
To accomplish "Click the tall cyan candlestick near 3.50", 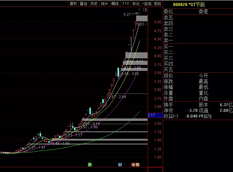I will tap(118, 72).
